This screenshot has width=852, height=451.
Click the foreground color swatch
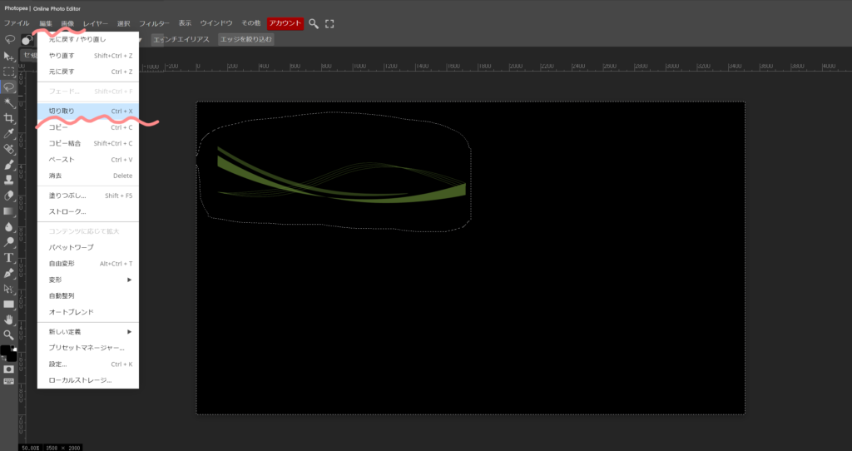point(6,350)
